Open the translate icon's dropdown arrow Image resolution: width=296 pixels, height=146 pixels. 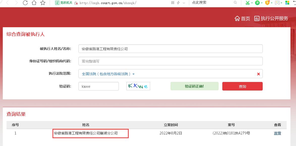coord(262,3)
